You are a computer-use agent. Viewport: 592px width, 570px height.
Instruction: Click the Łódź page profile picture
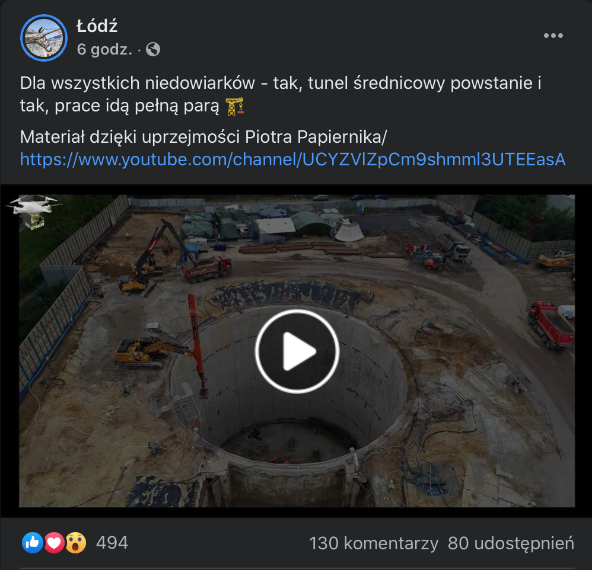tap(44, 38)
